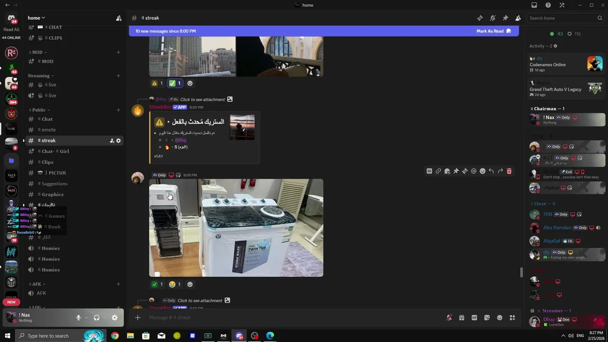This screenshot has width=608, height=342.
Task: Show pinned messages from channel header
Action: coord(505,18)
